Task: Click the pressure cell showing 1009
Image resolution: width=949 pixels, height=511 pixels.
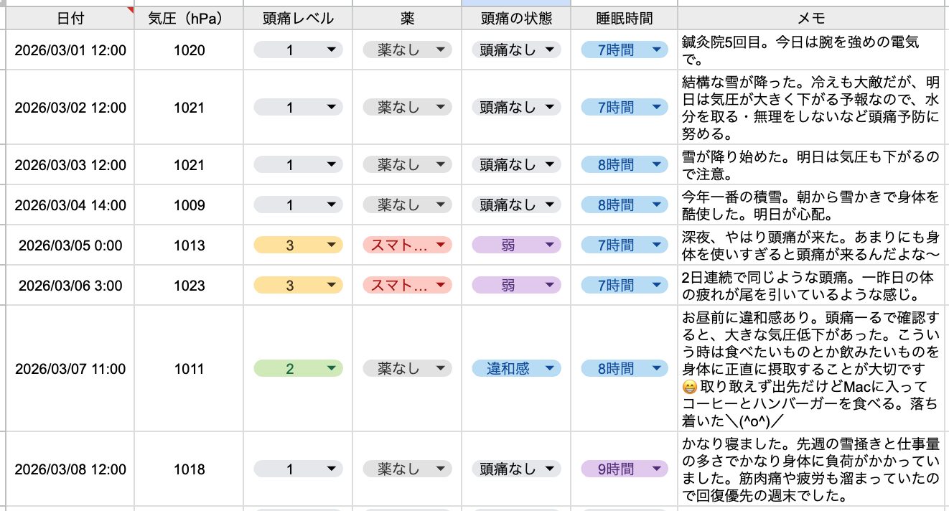Action: tap(190, 205)
